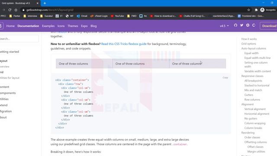Image resolution: width=277 pixels, height=156 pixels.
Task: Open the WF bookmark
Action: 69,16
